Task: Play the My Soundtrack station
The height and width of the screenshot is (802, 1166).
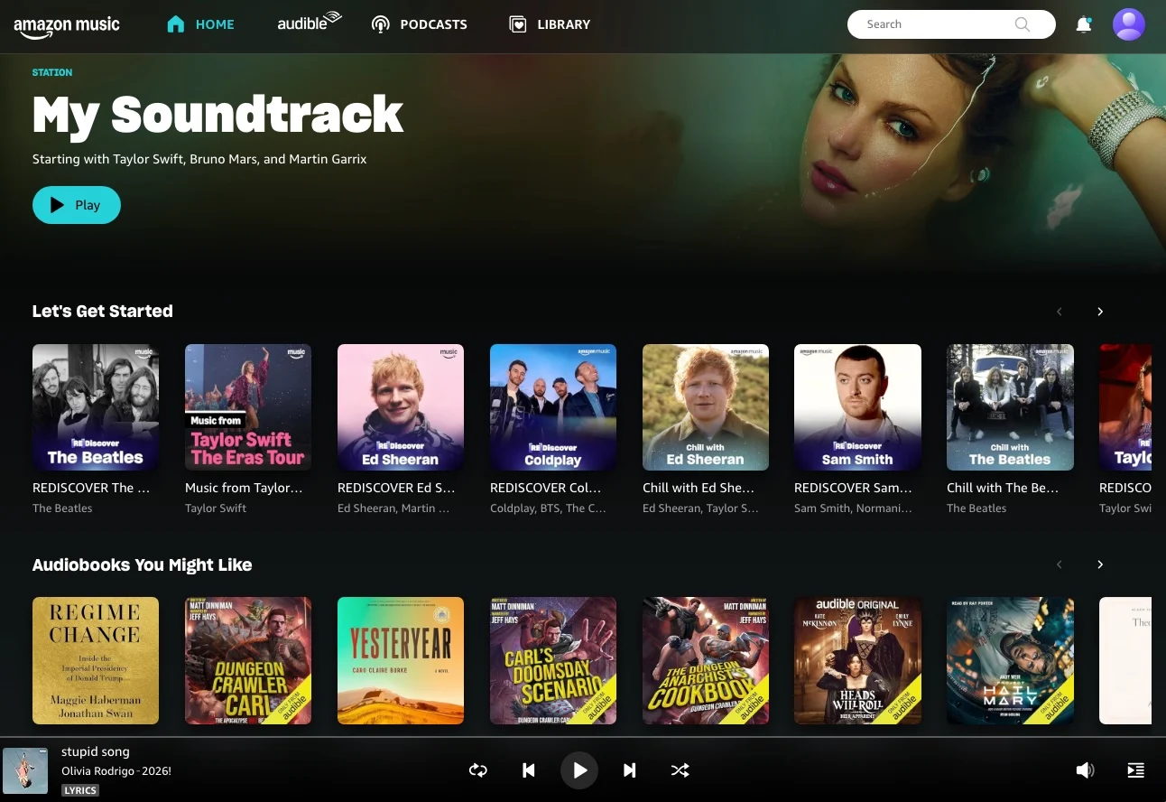Action: pos(77,205)
